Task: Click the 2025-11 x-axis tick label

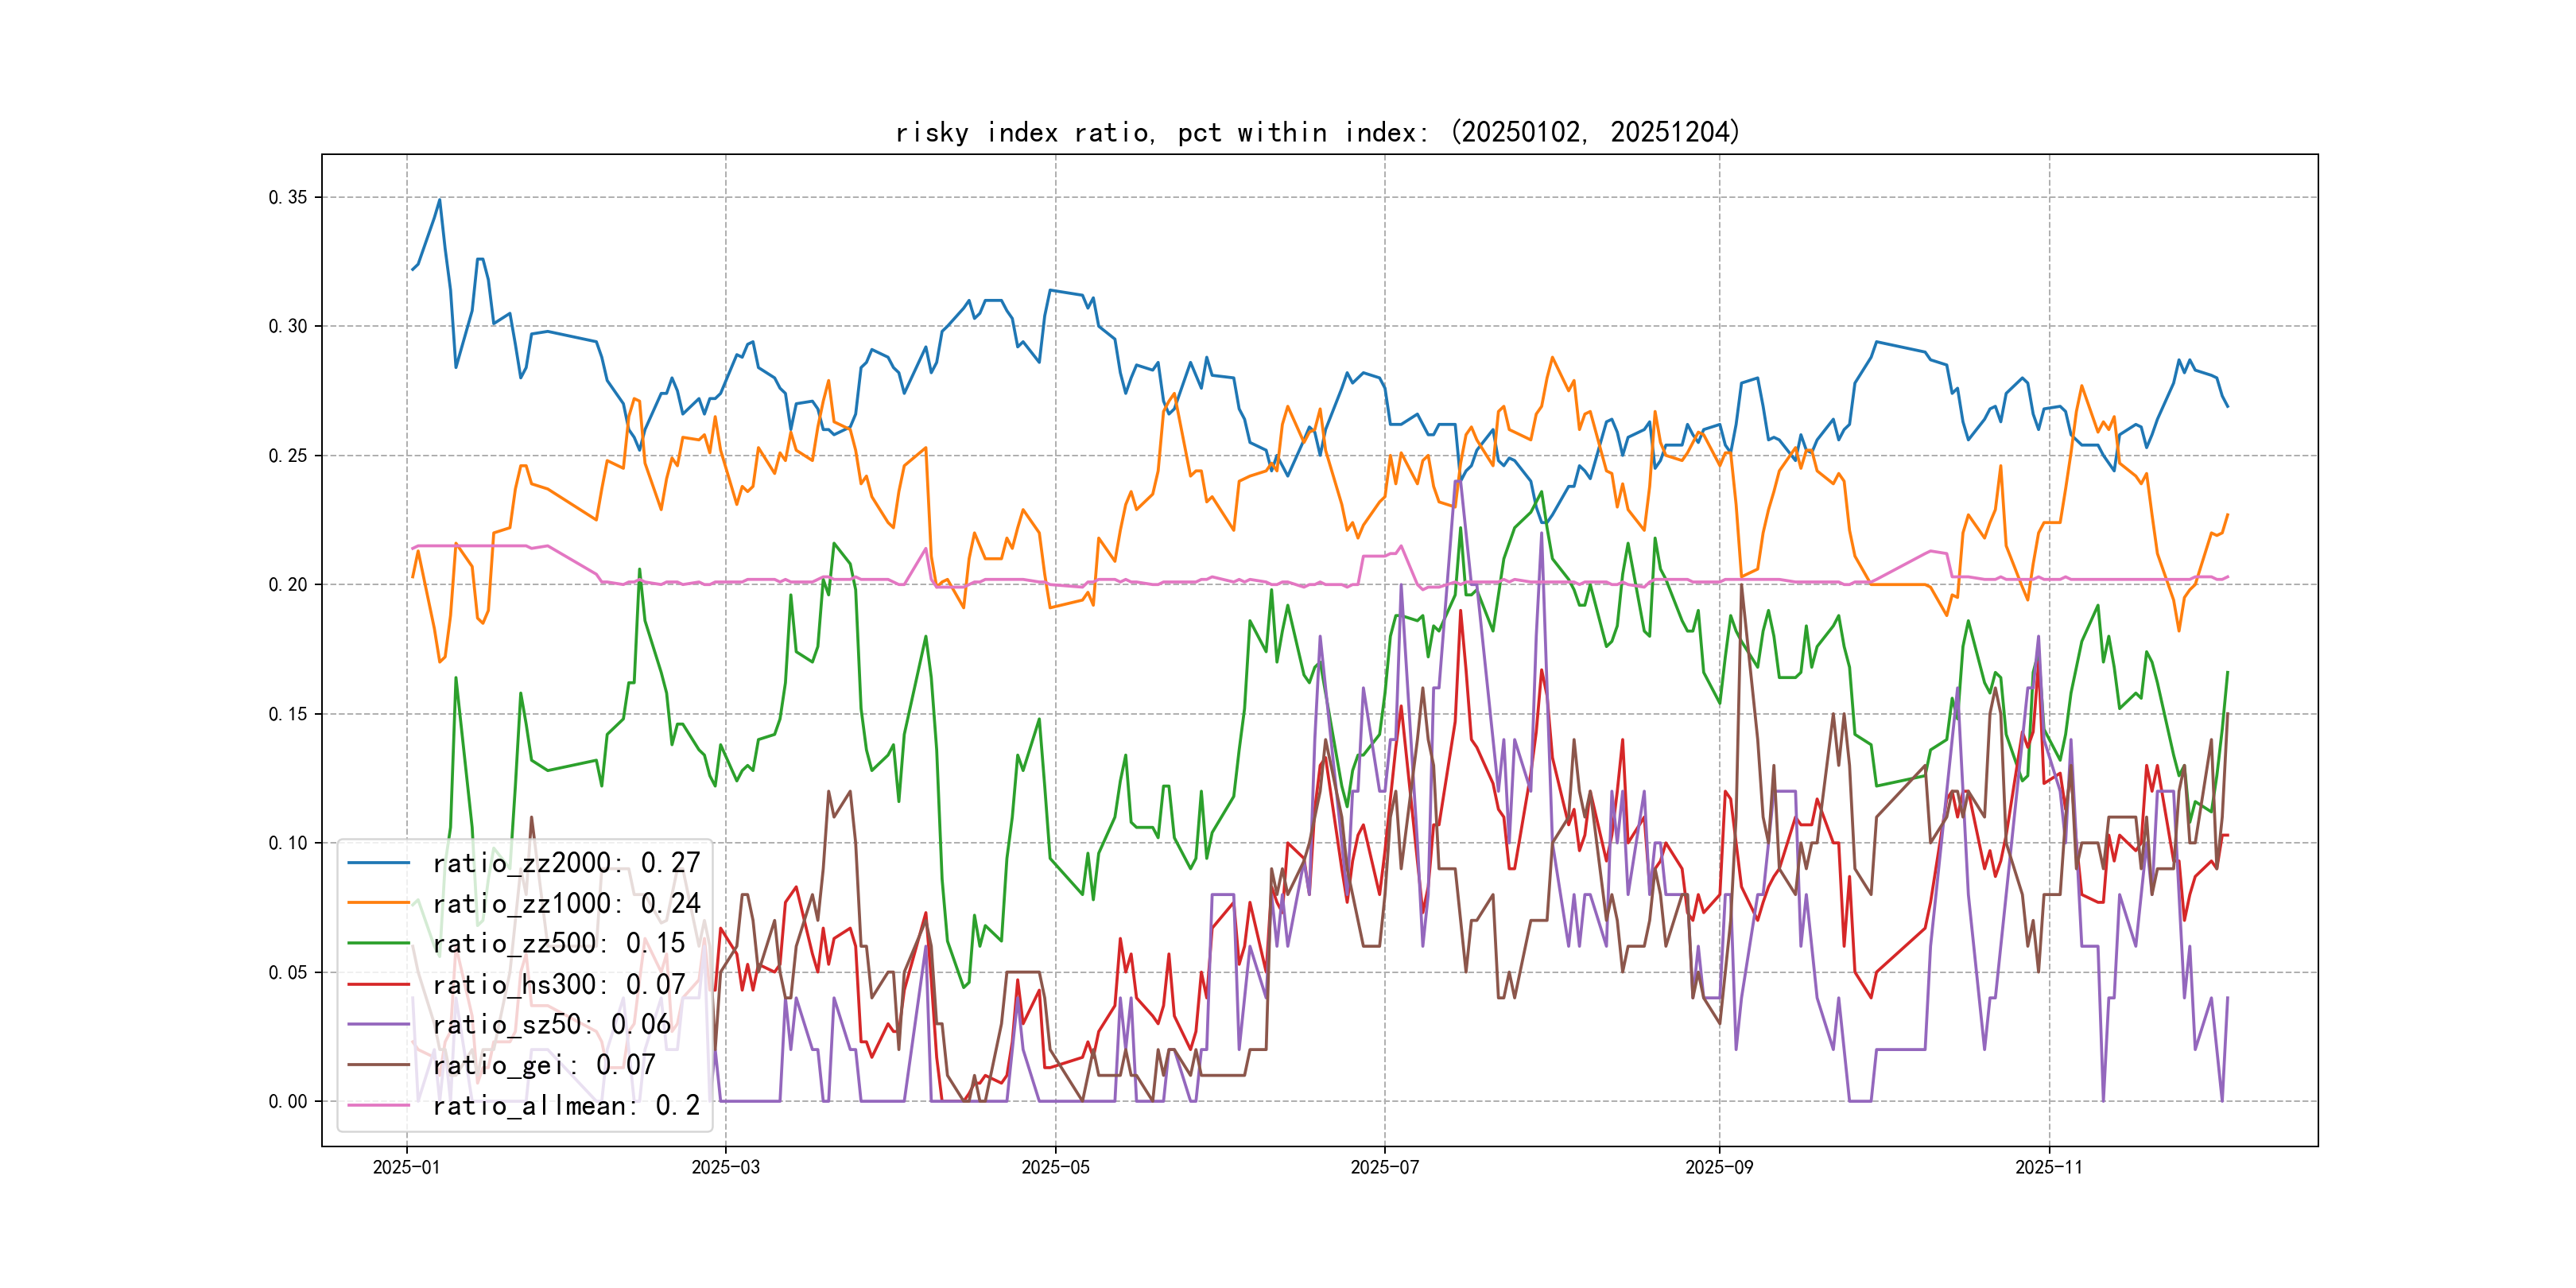Action: 2048,1168
